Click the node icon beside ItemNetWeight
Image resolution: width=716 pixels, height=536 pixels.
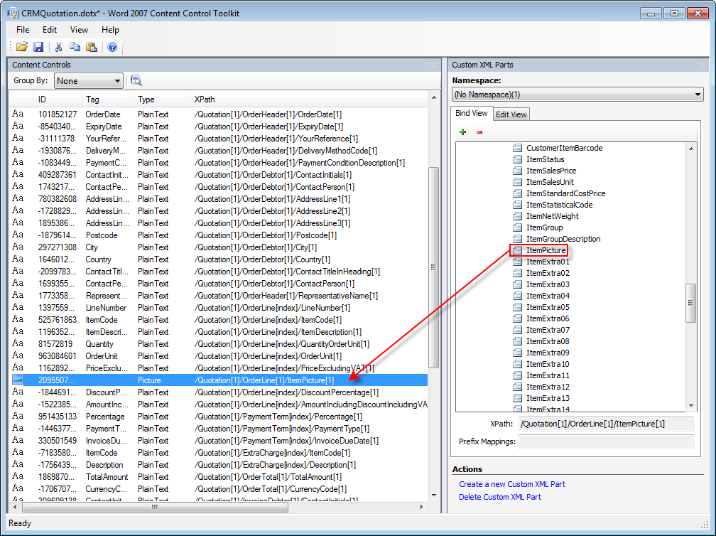(x=517, y=216)
